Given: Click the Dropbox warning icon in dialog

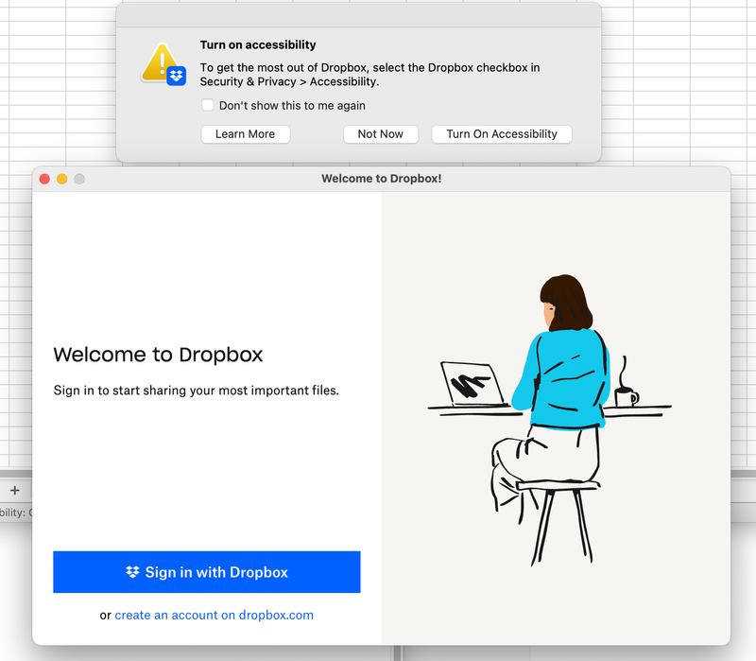Looking at the screenshot, I should point(163,64).
